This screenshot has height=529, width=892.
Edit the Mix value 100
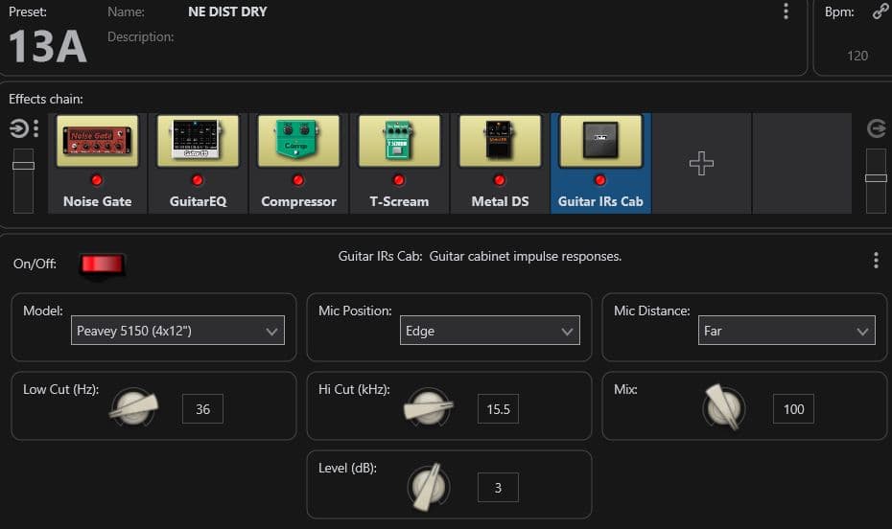(793, 408)
